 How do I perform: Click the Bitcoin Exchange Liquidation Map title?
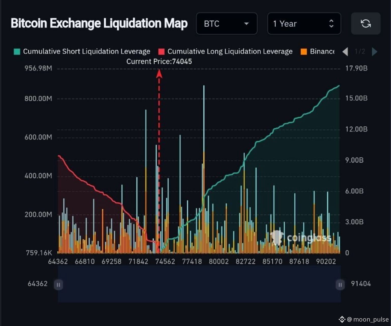(99, 23)
